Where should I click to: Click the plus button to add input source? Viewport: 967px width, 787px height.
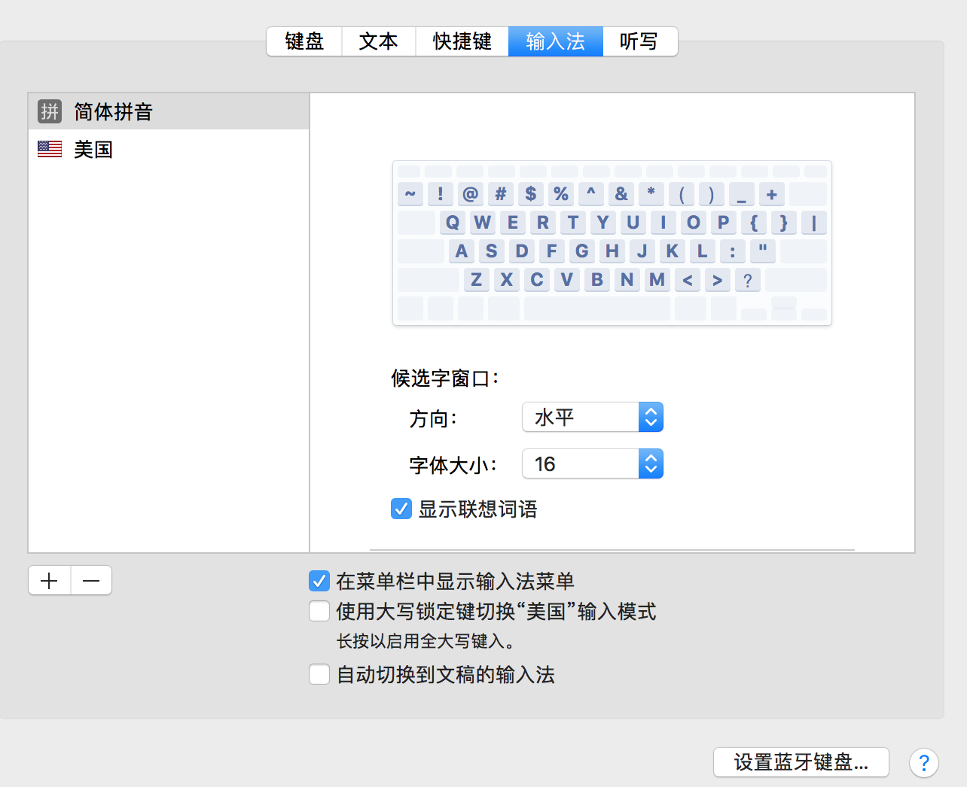(x=50, y=580)
